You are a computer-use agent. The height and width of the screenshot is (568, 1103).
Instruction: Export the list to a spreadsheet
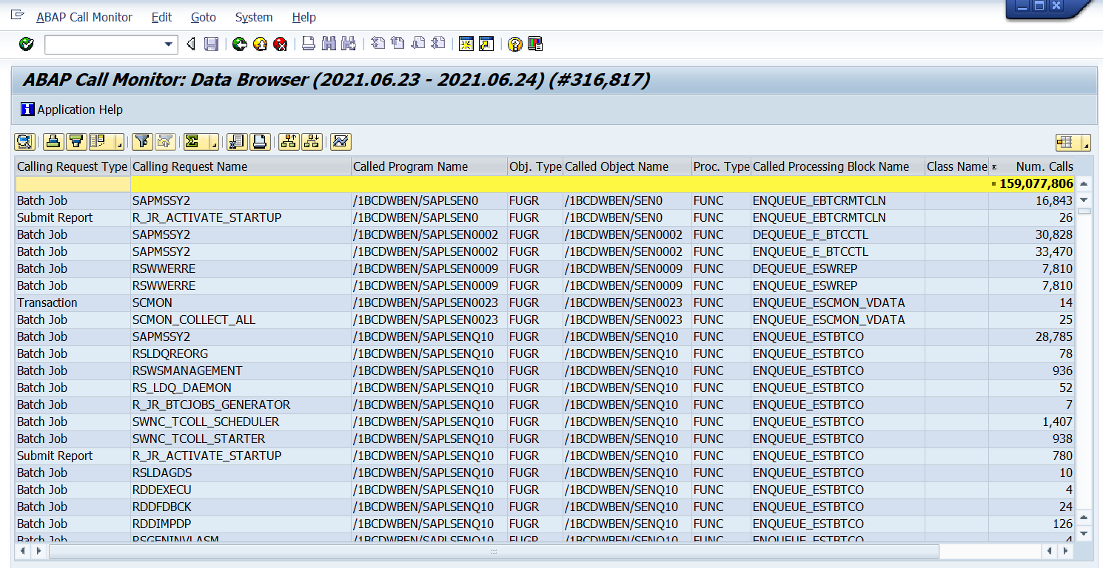237,141
